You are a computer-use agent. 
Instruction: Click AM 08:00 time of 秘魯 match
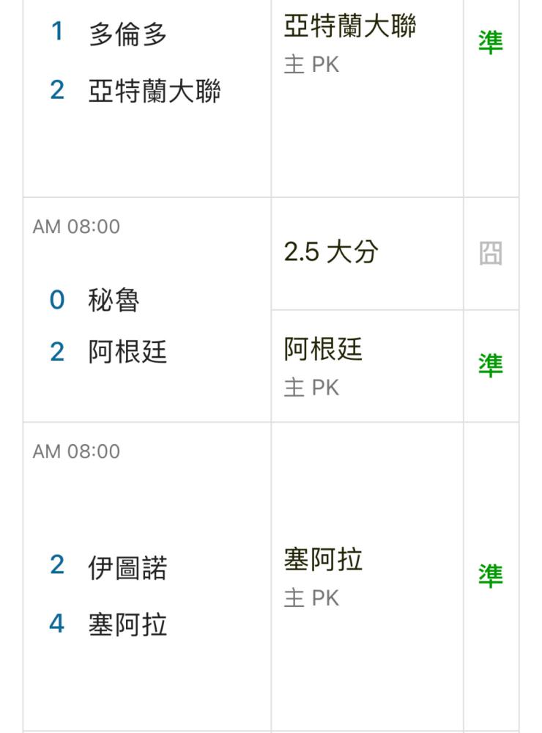[76, 226]
